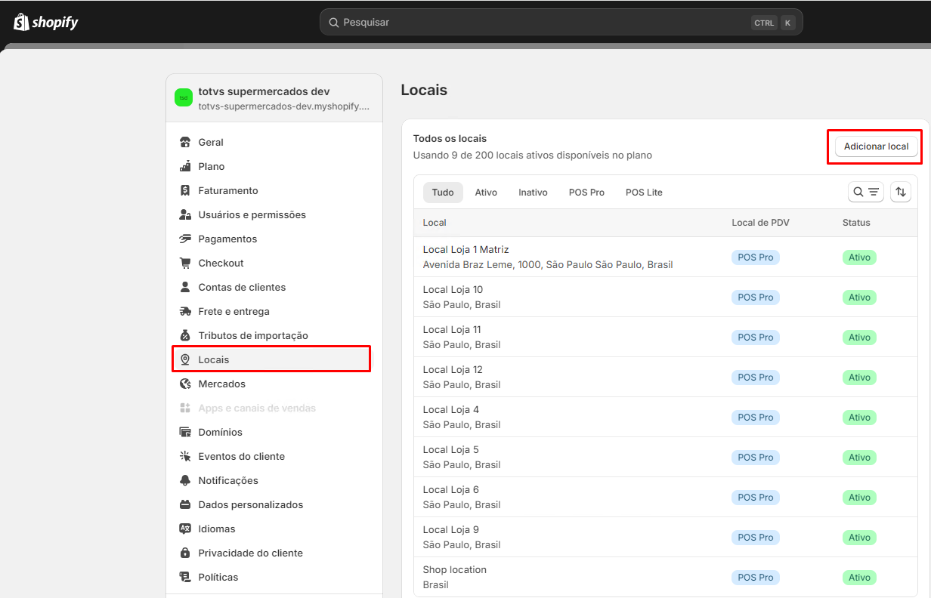Show the POS Lite tab
Viewport: 931px width, 598px height.
644,193
